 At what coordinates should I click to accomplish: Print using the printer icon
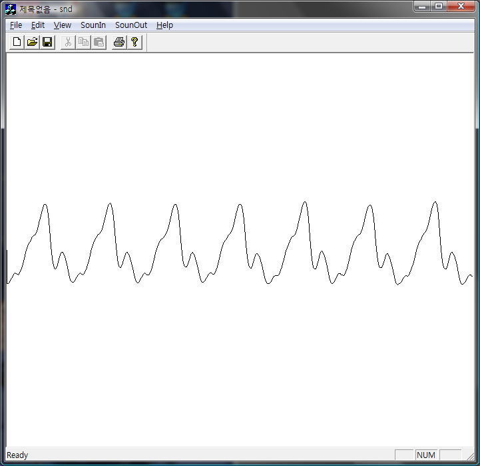pyautogui.click(x=119, y=42)
